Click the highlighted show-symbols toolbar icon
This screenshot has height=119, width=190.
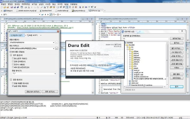67,7
